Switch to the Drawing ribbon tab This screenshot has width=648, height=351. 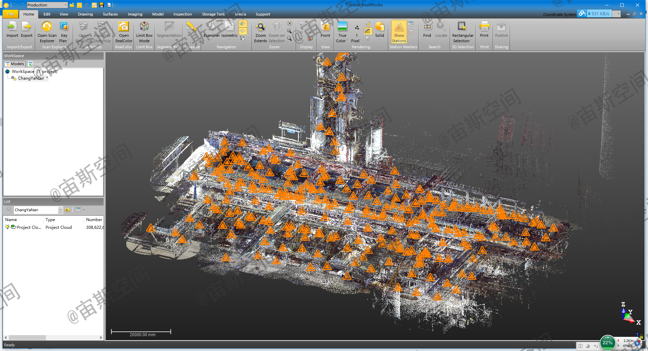tap(85, 14)
